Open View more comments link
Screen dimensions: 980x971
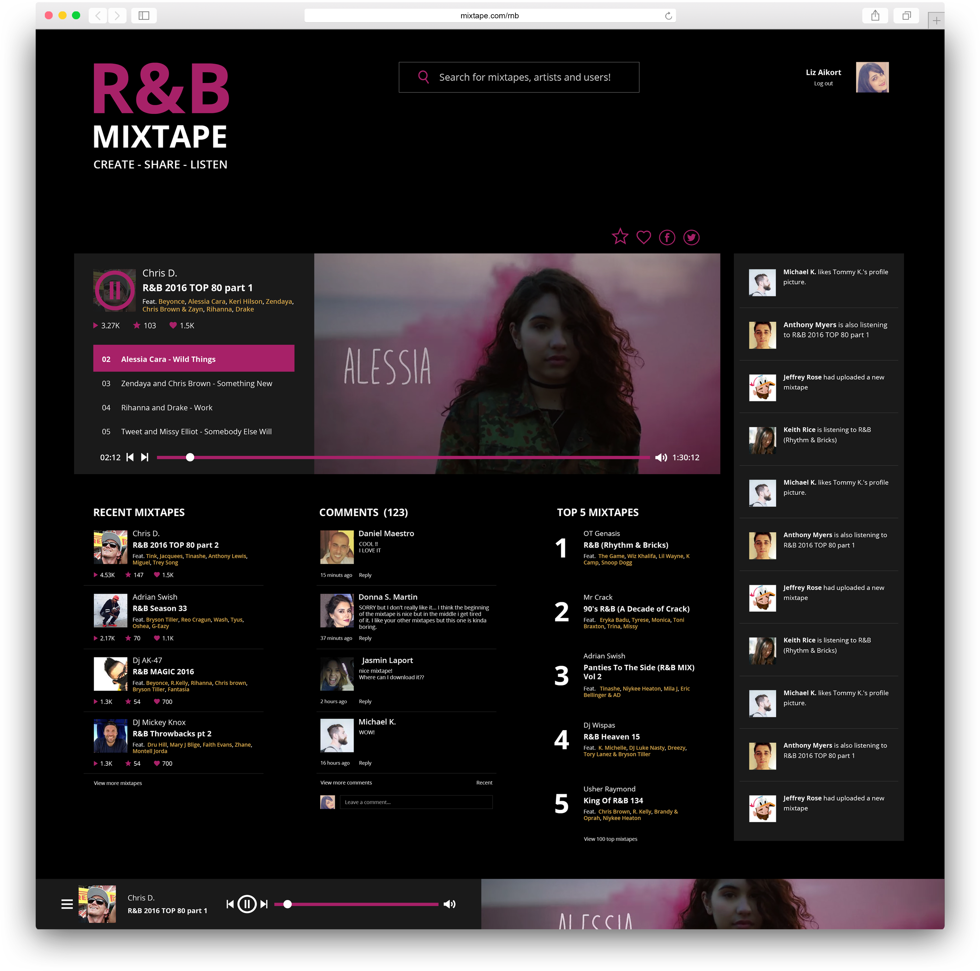point(346,782)
